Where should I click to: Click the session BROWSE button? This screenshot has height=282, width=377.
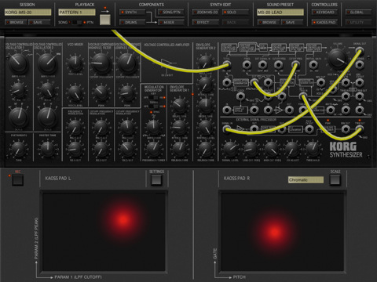16,23
